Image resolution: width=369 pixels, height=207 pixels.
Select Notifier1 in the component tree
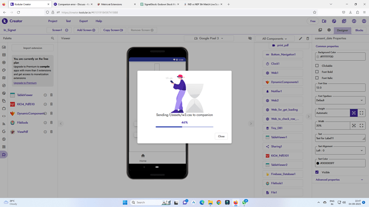(x=283, y=91)
